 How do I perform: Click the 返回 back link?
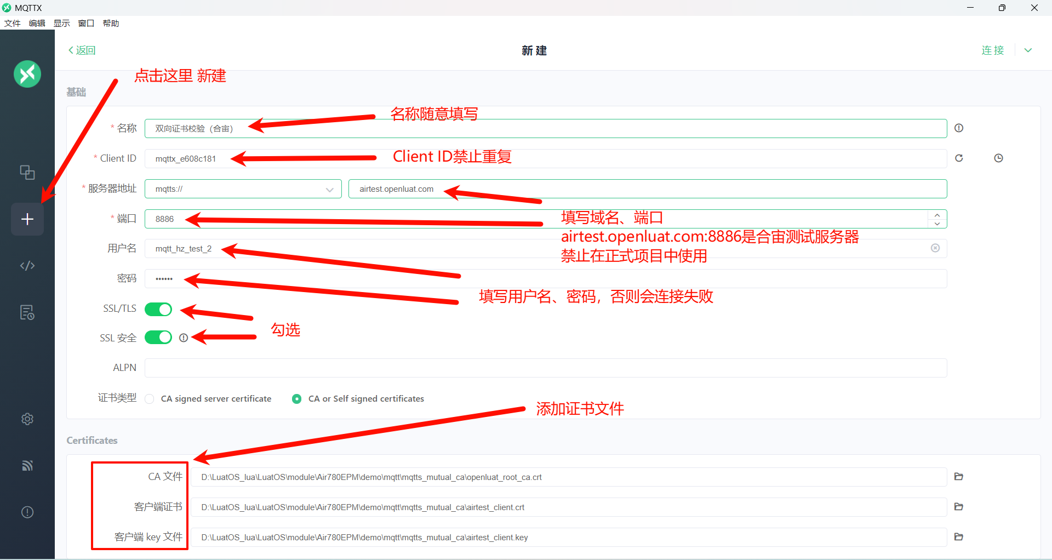pos(82,50)
